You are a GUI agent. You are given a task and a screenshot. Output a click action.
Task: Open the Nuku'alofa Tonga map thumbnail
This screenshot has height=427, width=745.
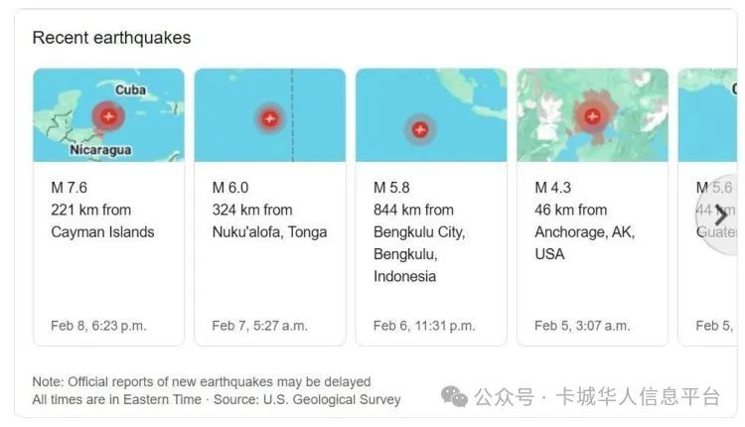[270, 115]
